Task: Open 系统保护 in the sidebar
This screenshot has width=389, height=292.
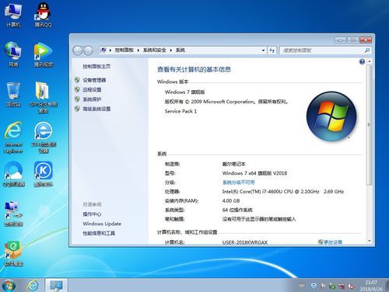Action: 92,99
